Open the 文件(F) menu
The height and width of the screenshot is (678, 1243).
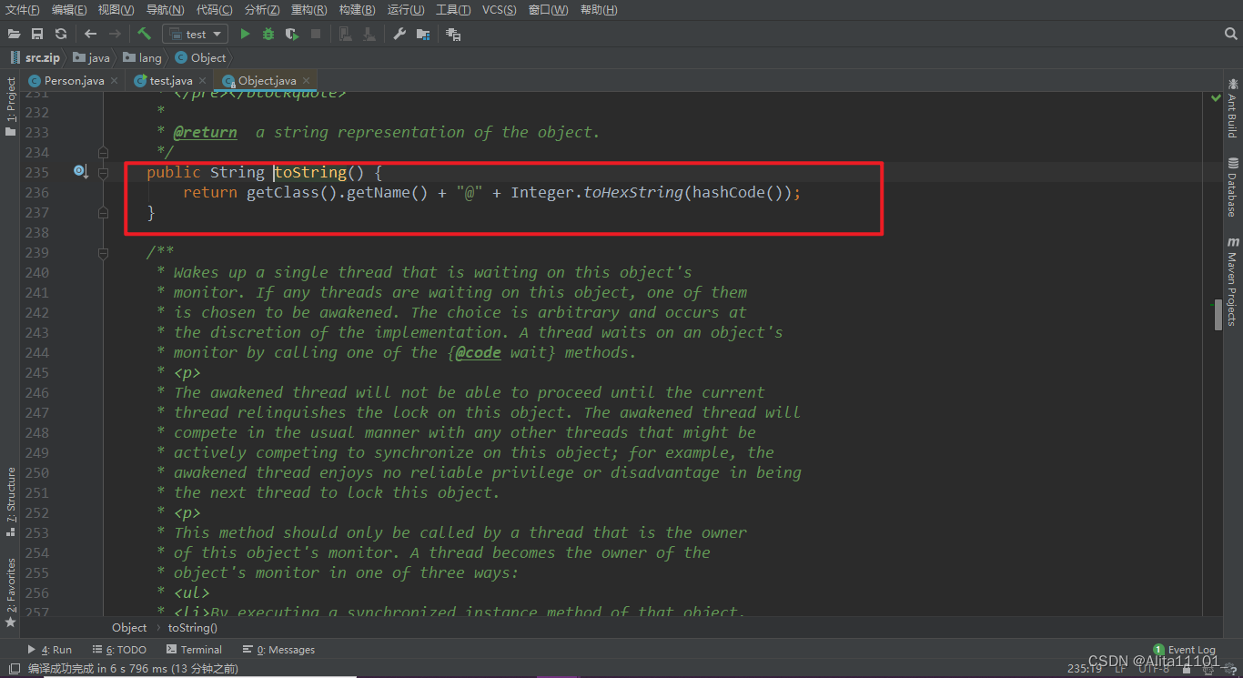coord(23,9)
